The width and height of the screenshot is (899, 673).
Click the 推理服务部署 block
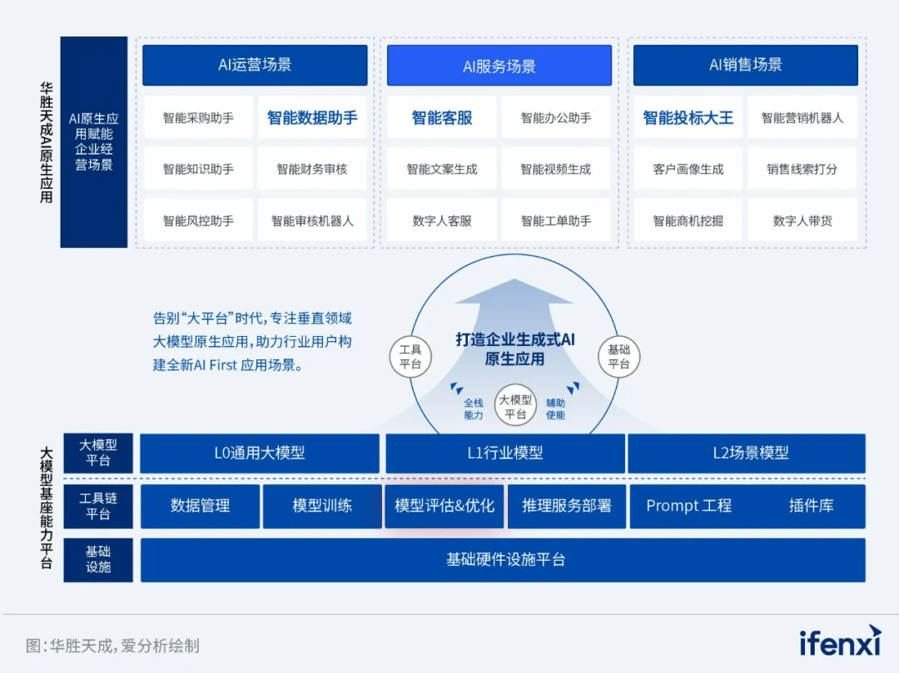[566, 506]
